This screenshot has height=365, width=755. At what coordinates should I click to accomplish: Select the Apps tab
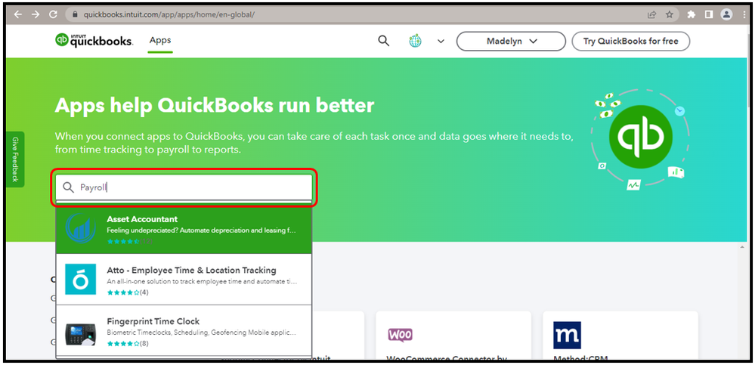(x=160, y=41)
